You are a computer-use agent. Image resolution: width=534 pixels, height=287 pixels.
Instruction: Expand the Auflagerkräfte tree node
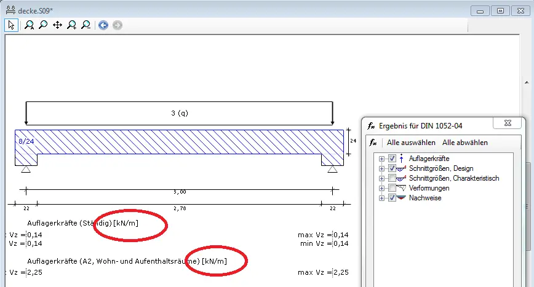[x=381, y=159]
